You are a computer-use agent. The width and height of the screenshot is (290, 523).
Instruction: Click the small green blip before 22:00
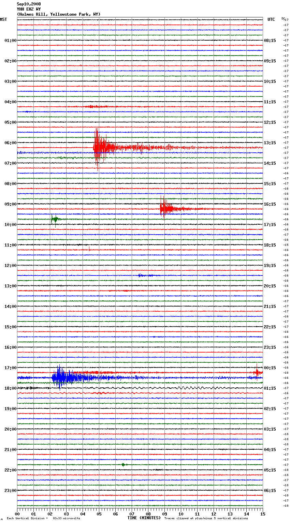click(124, 465)
